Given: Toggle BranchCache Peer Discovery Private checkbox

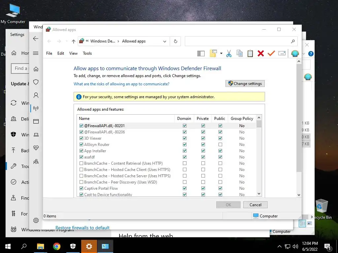Looking at the screenshot, I should click(x=203, y=182).
